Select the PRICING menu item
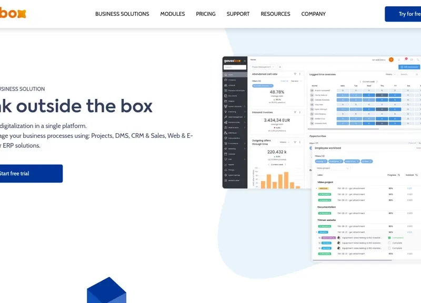The image size is (421, 303). [205, 14]
